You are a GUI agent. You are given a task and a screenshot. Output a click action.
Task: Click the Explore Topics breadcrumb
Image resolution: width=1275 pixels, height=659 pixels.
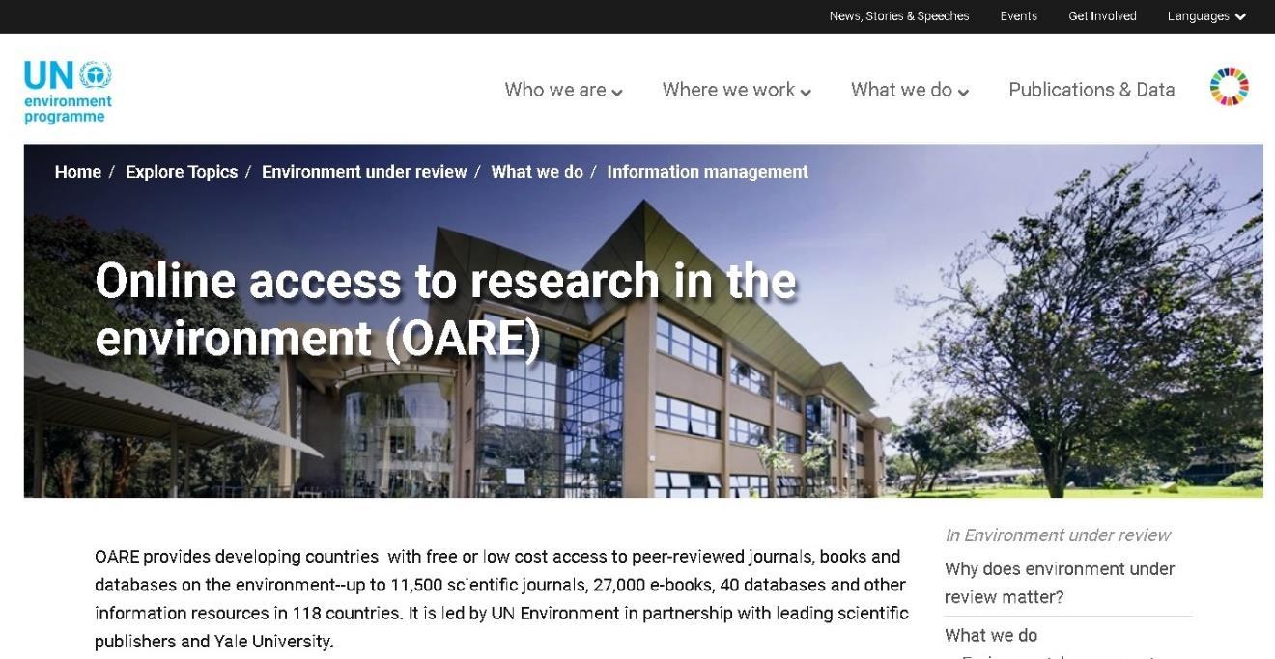click(182, 172)
